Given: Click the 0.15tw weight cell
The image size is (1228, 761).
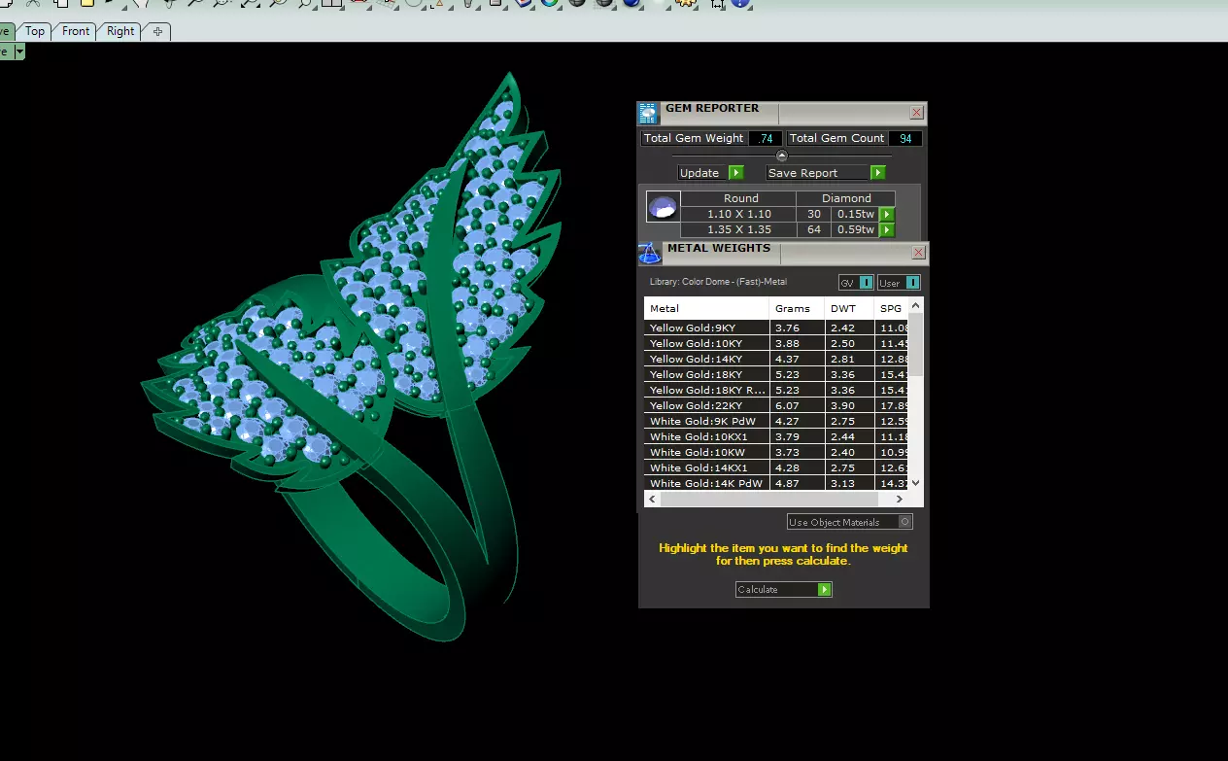Looking at the screenshot, I should (x=855, y=214).
